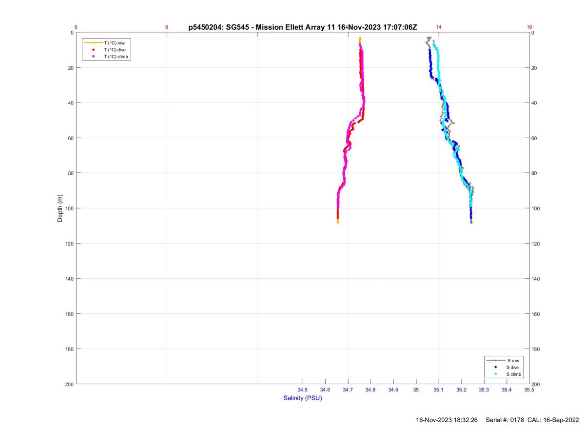Click red temperature tick label 16
Viewport: 585px width, 432px height.
pyautogui.click(x=529, y=27)
